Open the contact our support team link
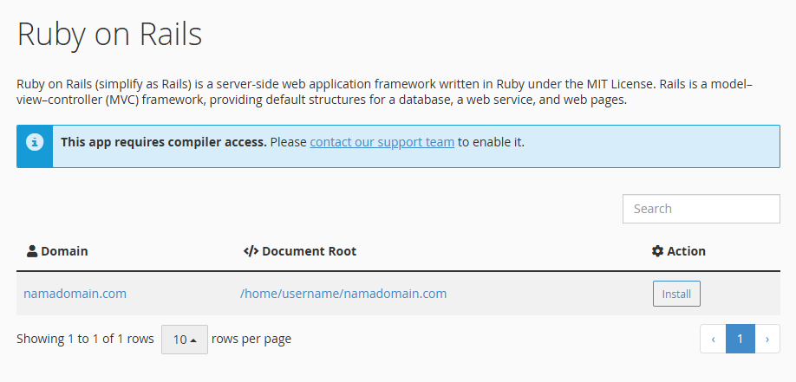This screenshot has height=382, width=796. click(x=382, y=142)
